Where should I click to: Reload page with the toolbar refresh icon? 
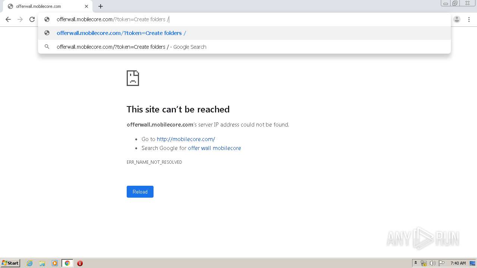32,19
